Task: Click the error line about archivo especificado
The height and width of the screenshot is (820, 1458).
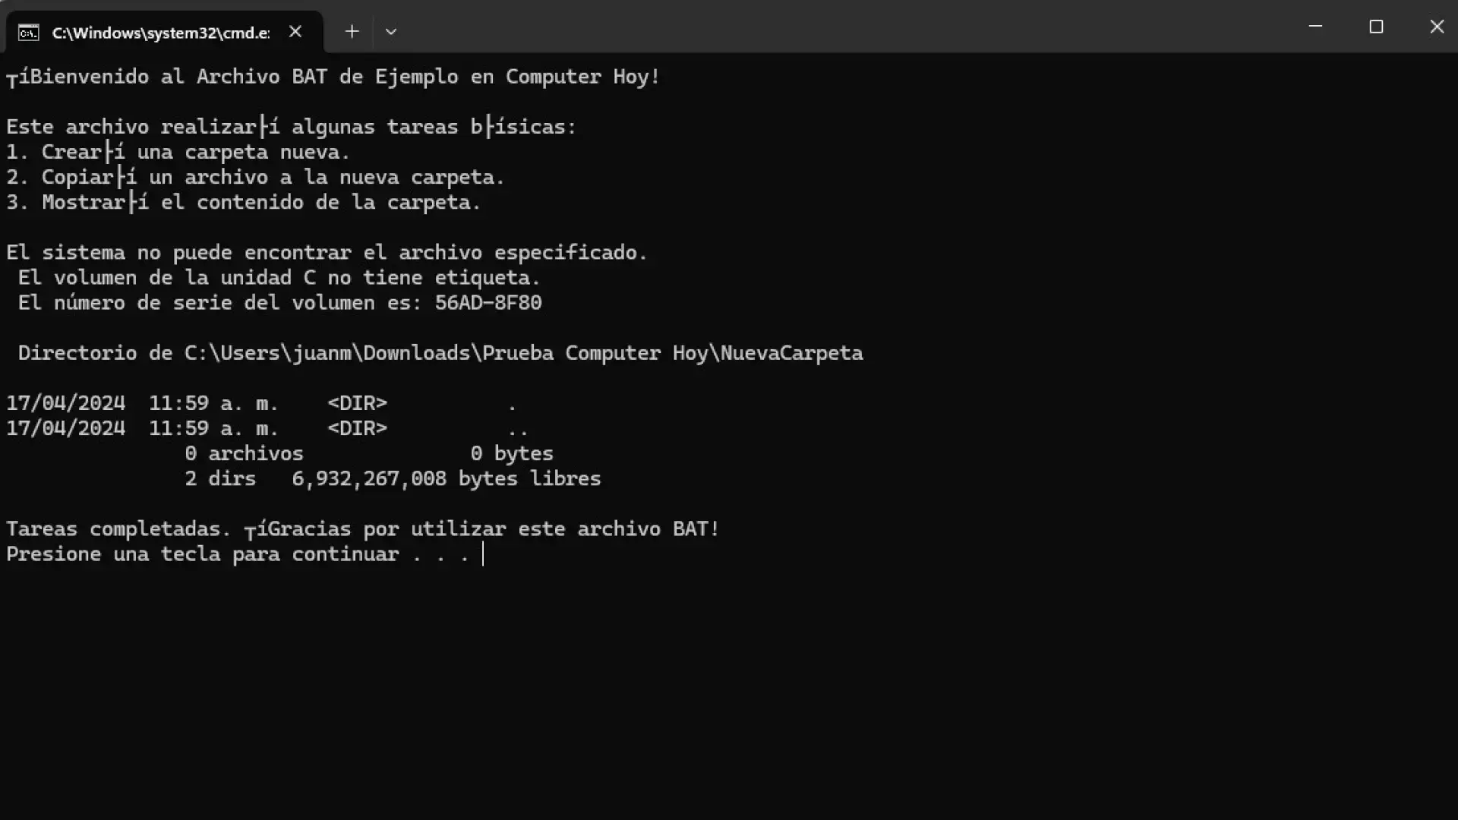Action: tap(327, 252)
